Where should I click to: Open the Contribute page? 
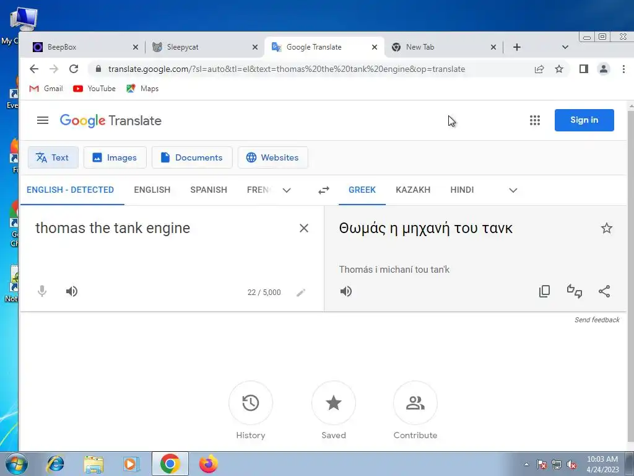pos(415,403)
